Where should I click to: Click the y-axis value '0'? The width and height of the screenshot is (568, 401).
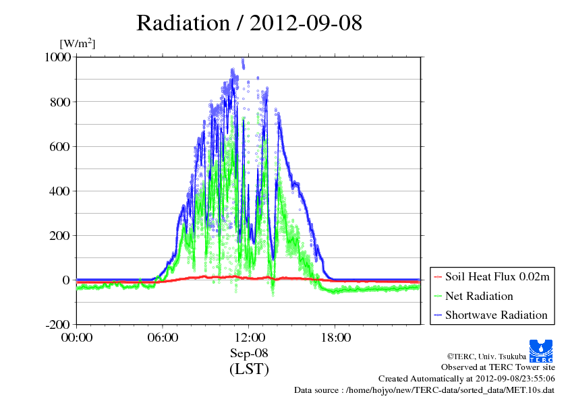pos(66,280)
